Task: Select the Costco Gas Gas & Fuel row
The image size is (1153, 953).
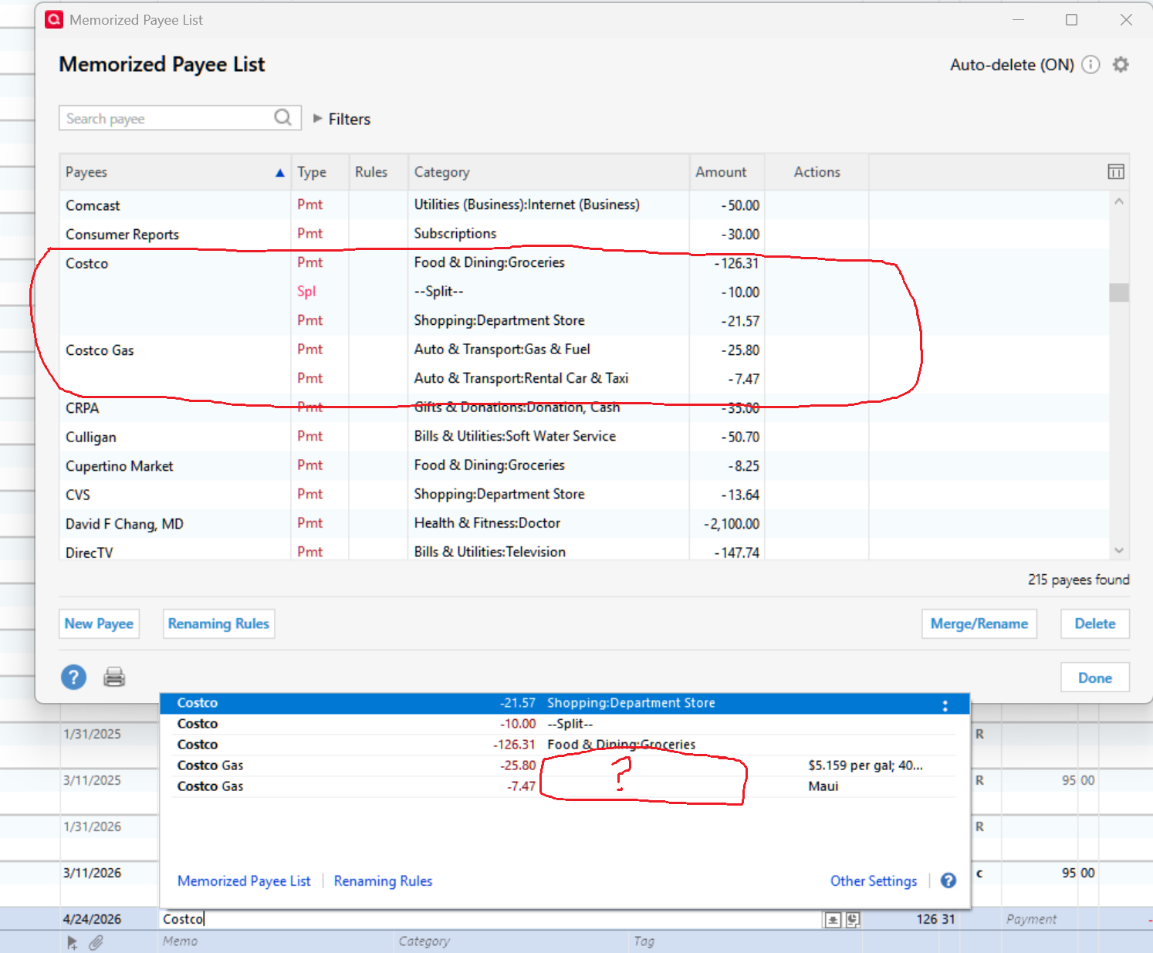Action: click(584, 350)
